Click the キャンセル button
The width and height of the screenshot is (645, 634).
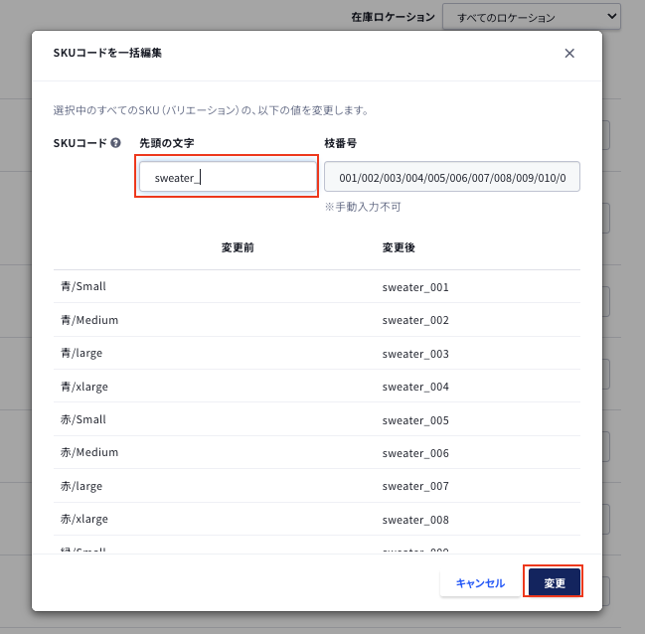click(x=480, y=582)
